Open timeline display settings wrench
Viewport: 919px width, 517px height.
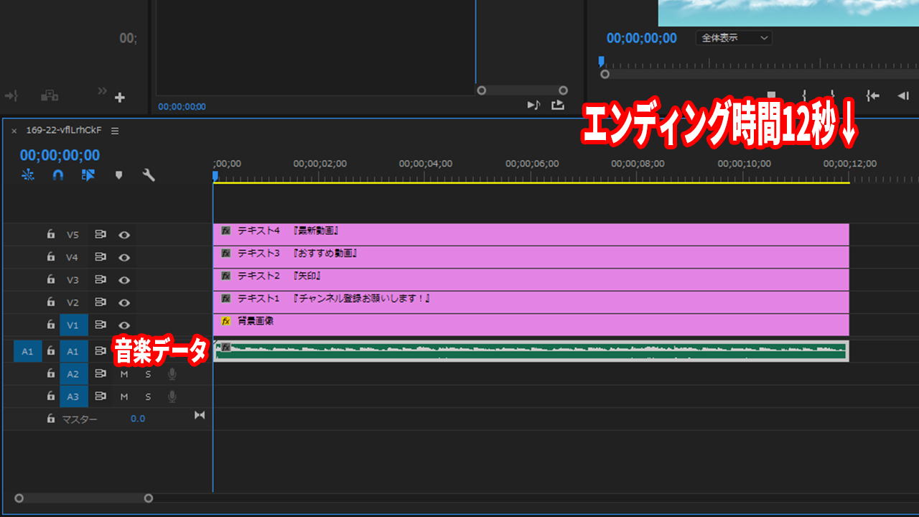149,175
